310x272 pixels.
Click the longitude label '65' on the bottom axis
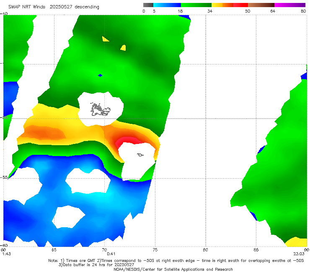click(x=54, y=250)
